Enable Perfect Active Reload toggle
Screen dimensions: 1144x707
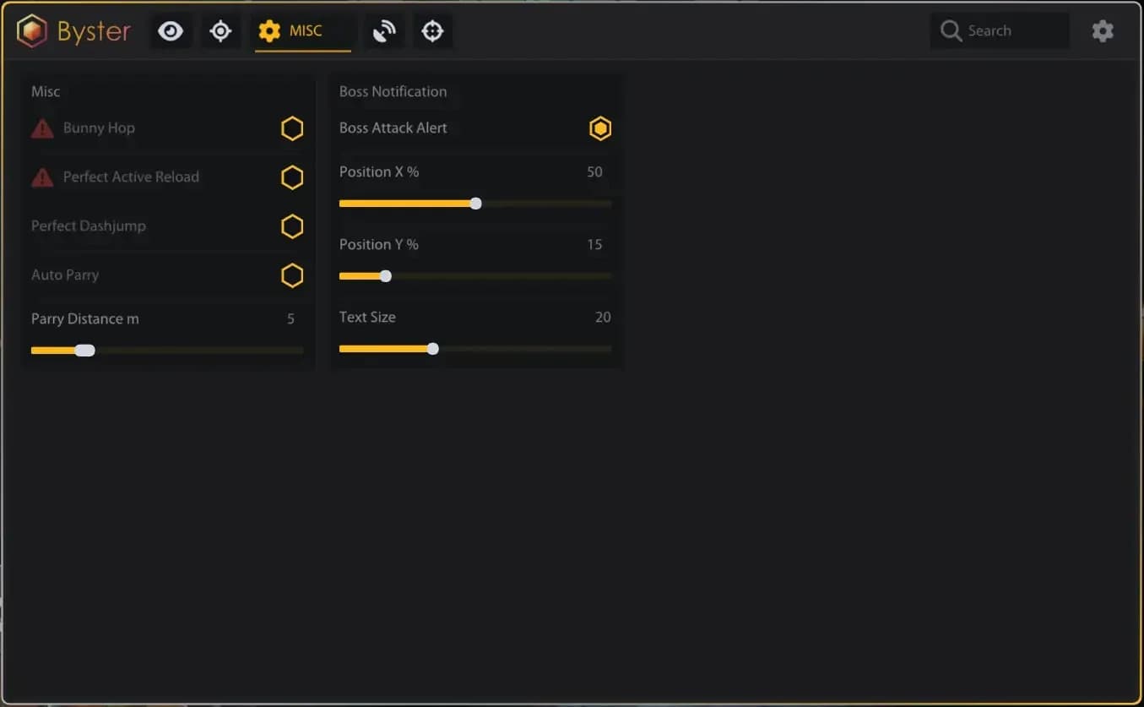click(292, 177)
